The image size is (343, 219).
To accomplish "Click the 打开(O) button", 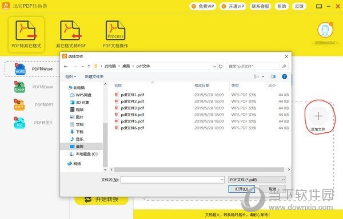I will point(241,189).
